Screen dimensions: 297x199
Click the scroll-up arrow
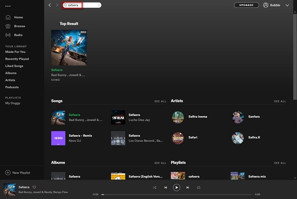[295, 12]
